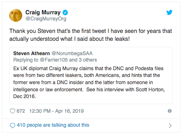Click the "Dec 2016." line in quoted tweet

[25, 96]
